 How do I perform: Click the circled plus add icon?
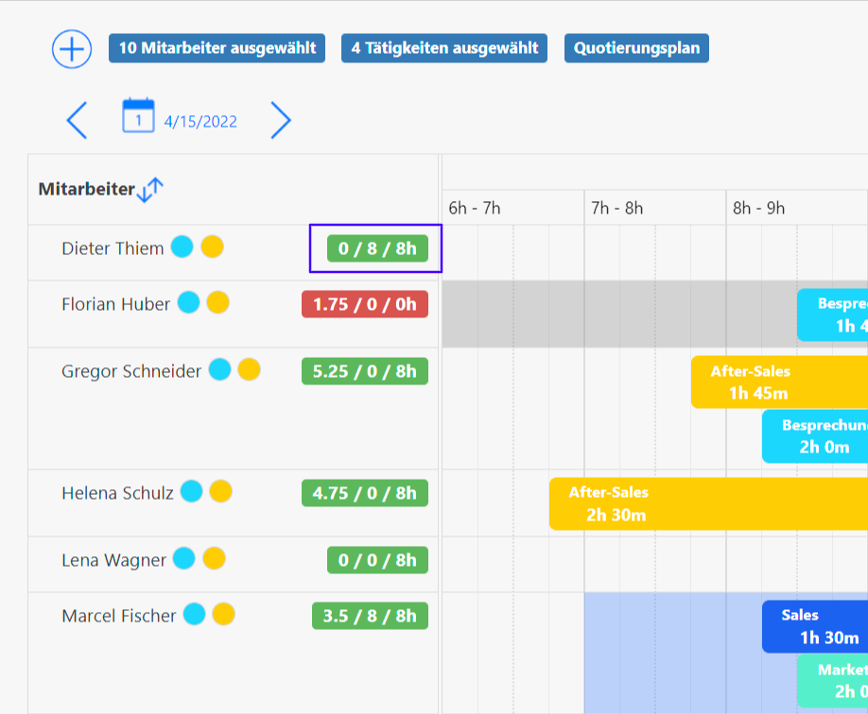tap(72, 49)
